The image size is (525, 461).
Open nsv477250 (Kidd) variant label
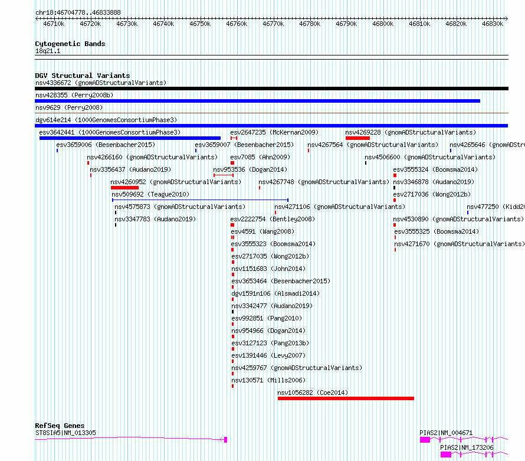(x=496, y=207)
